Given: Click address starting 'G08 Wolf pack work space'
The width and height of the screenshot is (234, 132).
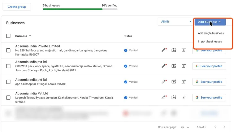Looking at the screenshot, I should click(x=64, y=68).
